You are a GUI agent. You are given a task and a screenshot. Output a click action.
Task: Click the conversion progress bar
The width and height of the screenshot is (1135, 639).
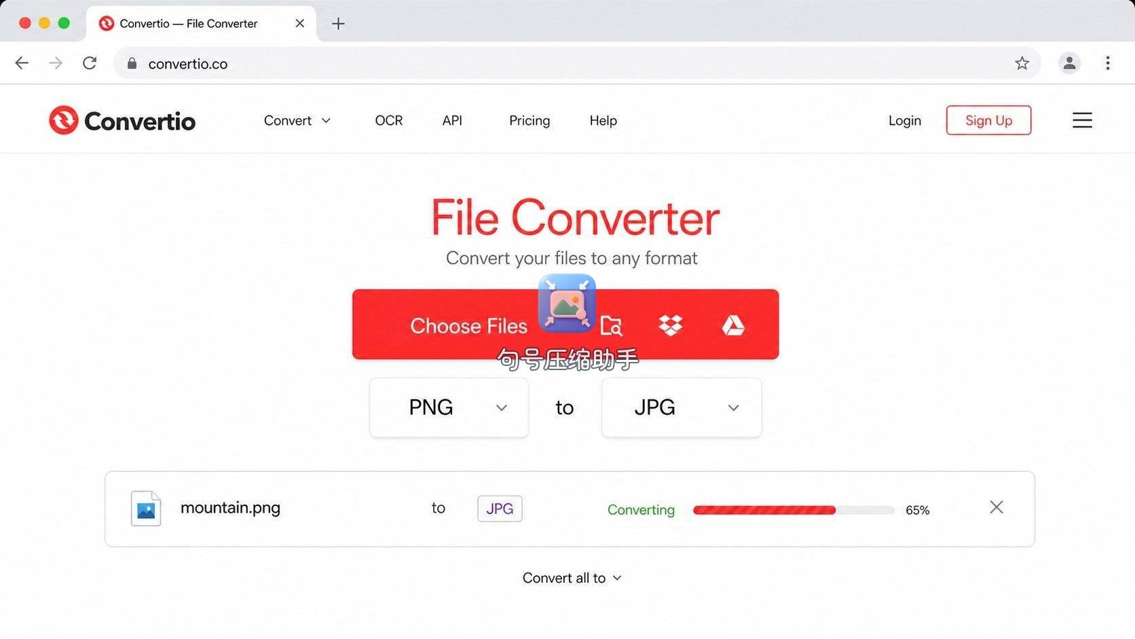[x=794, y=510]
